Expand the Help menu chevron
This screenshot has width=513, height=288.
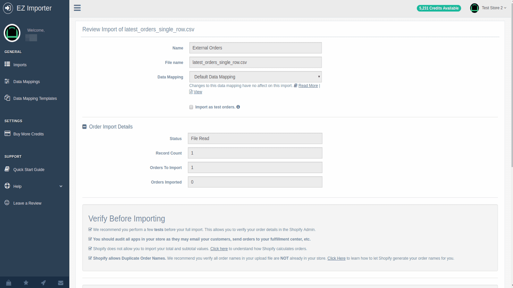[61, 186]
